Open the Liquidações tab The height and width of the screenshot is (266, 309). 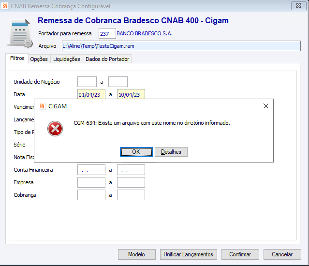coord(67,59)
